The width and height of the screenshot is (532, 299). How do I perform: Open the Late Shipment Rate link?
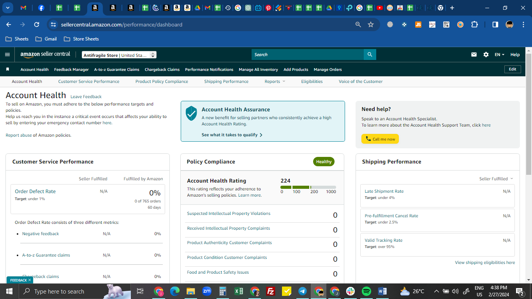[384, 191]
